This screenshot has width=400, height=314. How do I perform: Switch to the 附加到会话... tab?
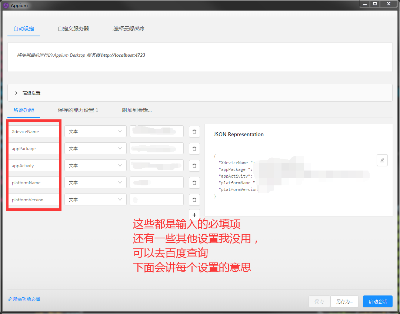[137, 110]
